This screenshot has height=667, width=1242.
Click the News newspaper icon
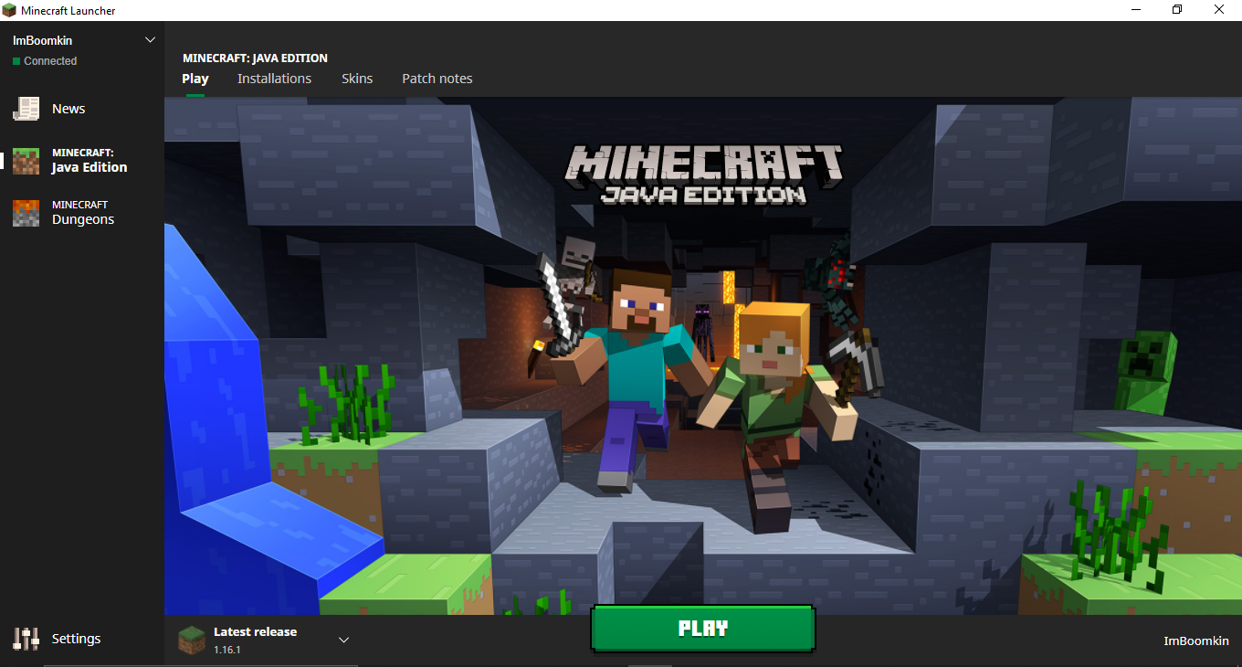tap(26, 109)
